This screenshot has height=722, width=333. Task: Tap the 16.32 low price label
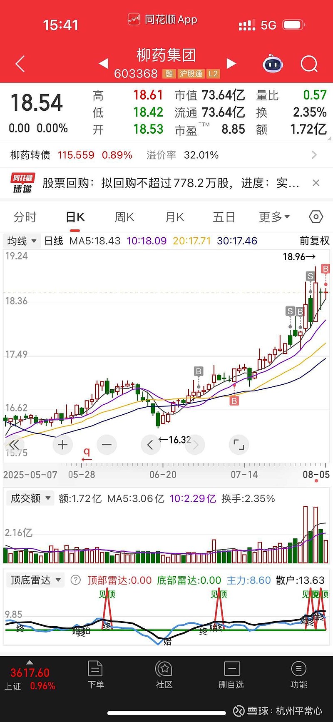[x=175, y=440]
